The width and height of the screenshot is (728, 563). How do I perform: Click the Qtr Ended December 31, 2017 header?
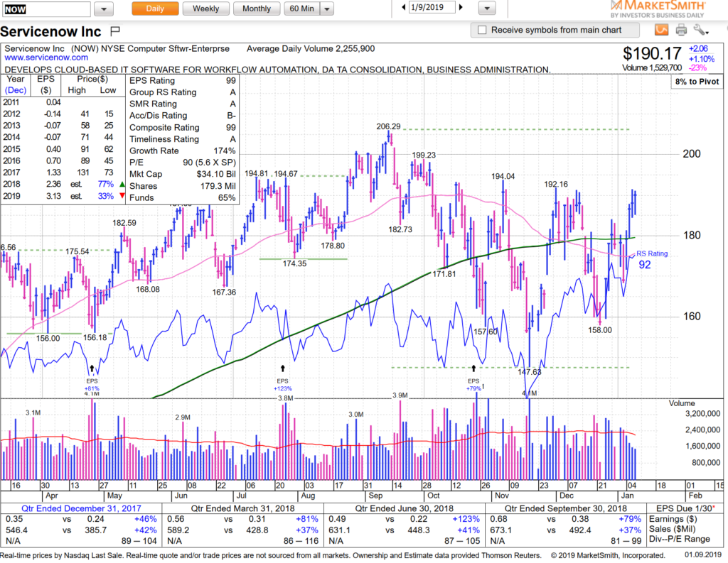coord(81,508)
